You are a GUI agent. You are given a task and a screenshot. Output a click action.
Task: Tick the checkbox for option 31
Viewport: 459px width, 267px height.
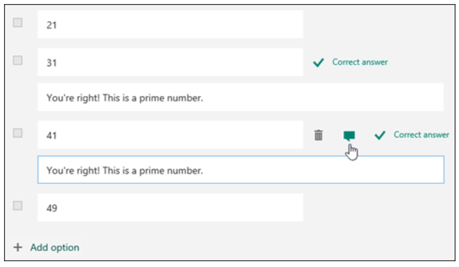[x=17, y=60]
